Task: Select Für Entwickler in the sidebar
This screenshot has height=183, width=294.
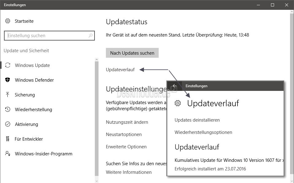Action: click(29, 139)
